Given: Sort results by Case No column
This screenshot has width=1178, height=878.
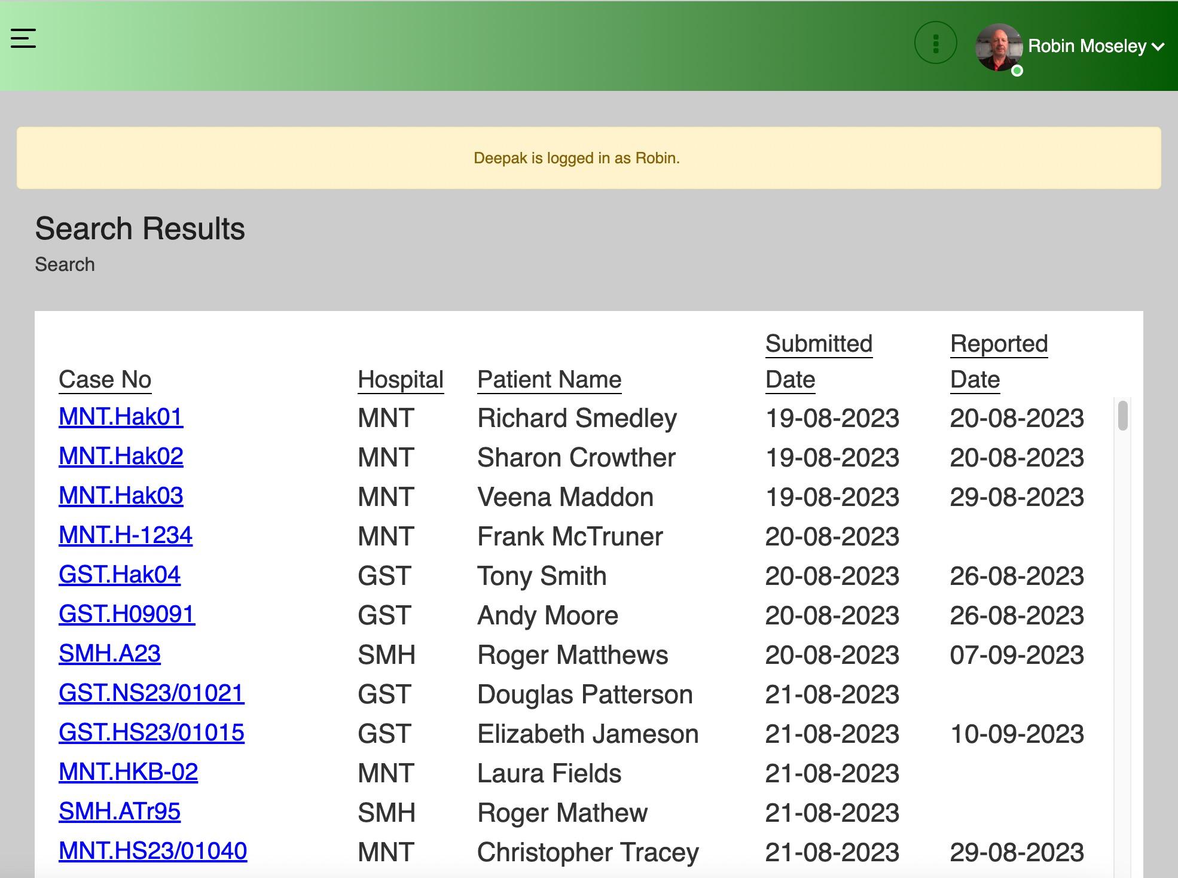Looking at the screenshot, I should coord(105,380).
